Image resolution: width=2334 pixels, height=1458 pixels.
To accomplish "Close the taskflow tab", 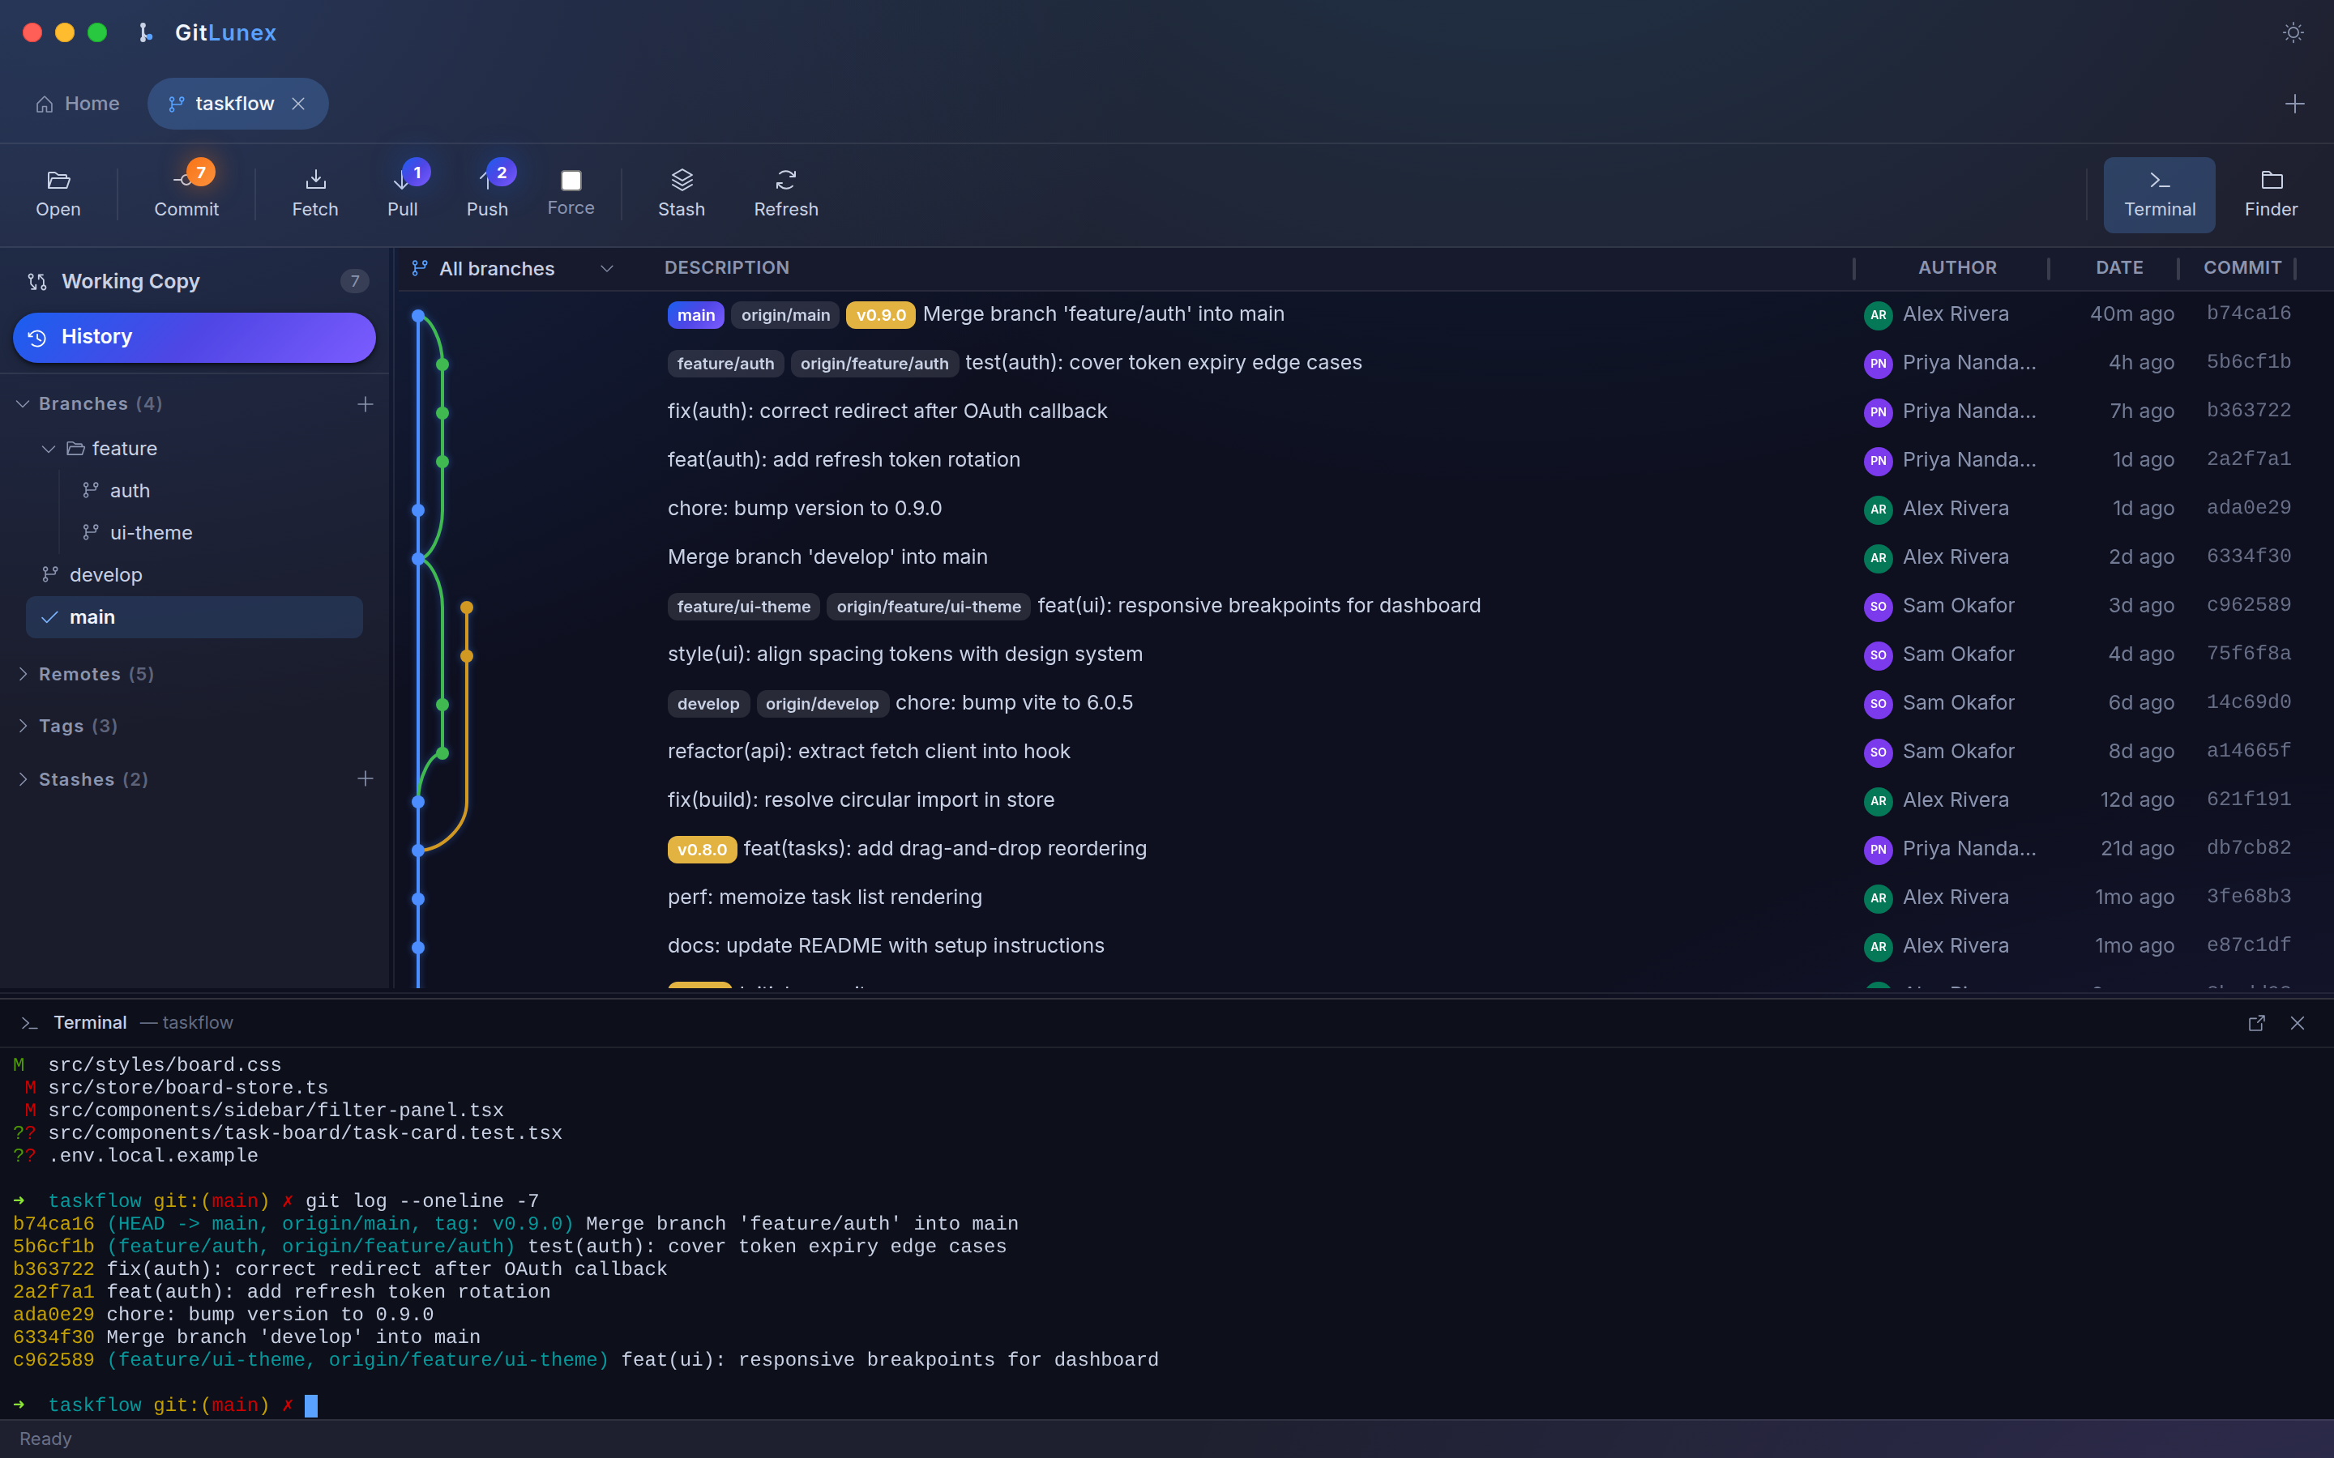I will point(298,103).
